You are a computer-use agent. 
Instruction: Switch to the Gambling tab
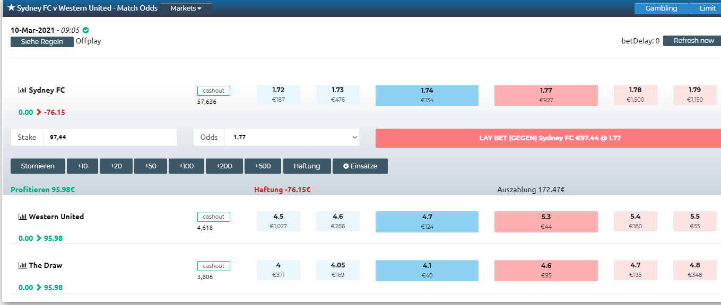pyautogui.click(x=661, y=8)
